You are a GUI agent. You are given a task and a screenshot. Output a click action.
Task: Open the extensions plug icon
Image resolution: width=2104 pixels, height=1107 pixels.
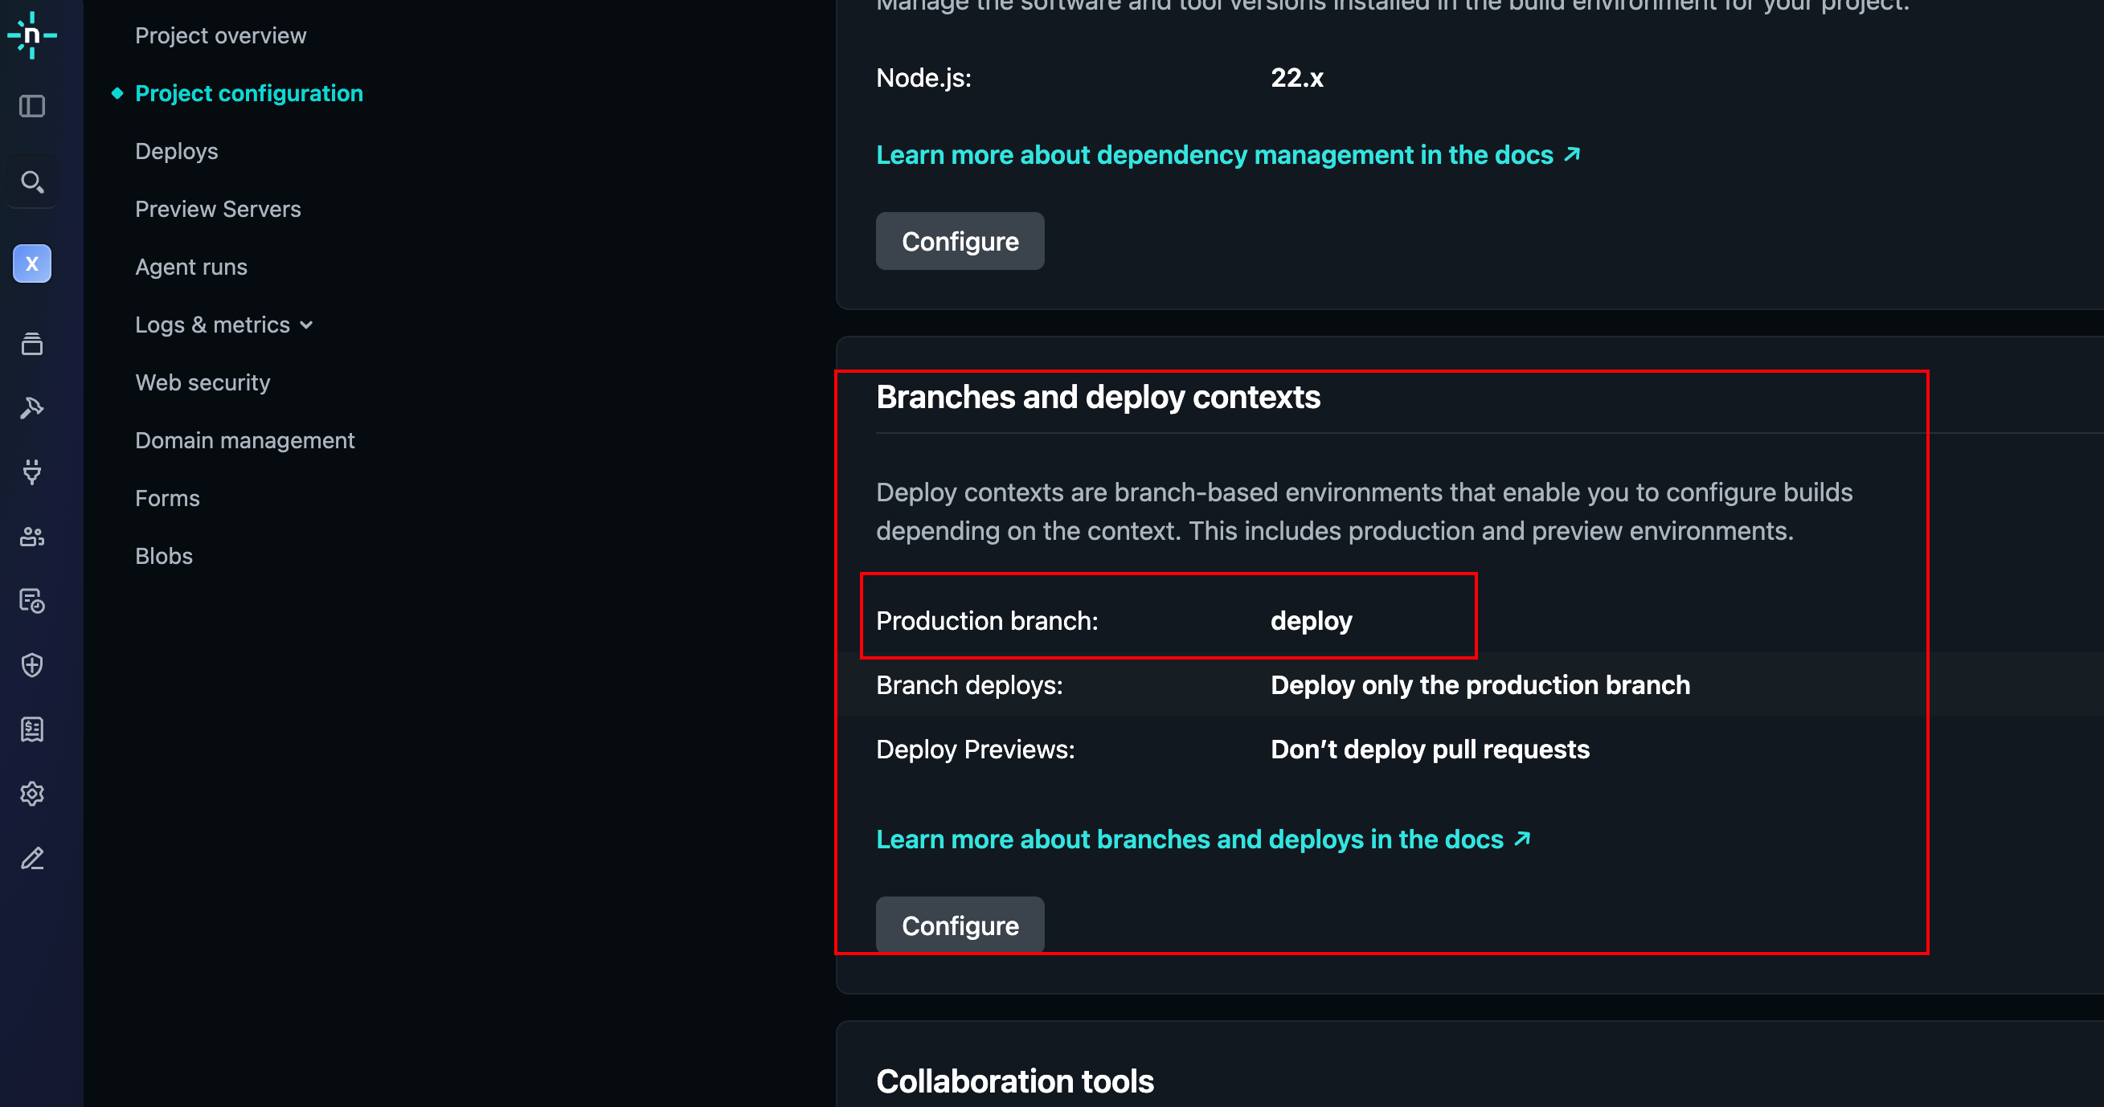pyautogui.click(x=32, y=472)
